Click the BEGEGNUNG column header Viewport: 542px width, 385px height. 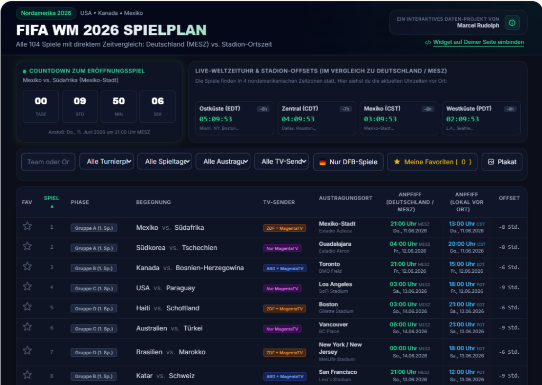click(153, 202)
